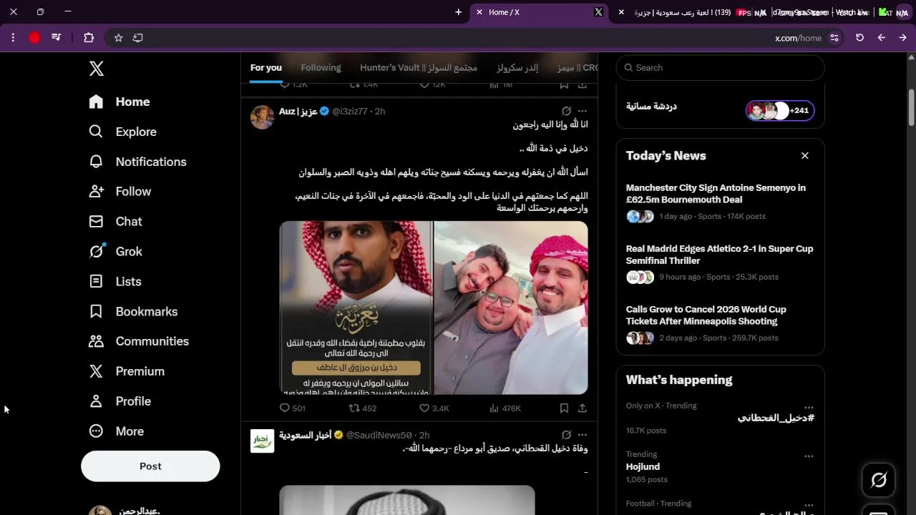The width and height of the screenshot is (916, 515).
Task: Open the right group photo in Auz's post
Action: point(511,308)
